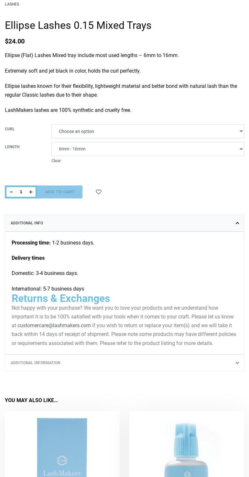This screenshot has width=249, height=477.
Task: Click the Ellipse Lashes 0.15 Mixed Trays title
Action: pyautogui.click(x=78, y=25)
